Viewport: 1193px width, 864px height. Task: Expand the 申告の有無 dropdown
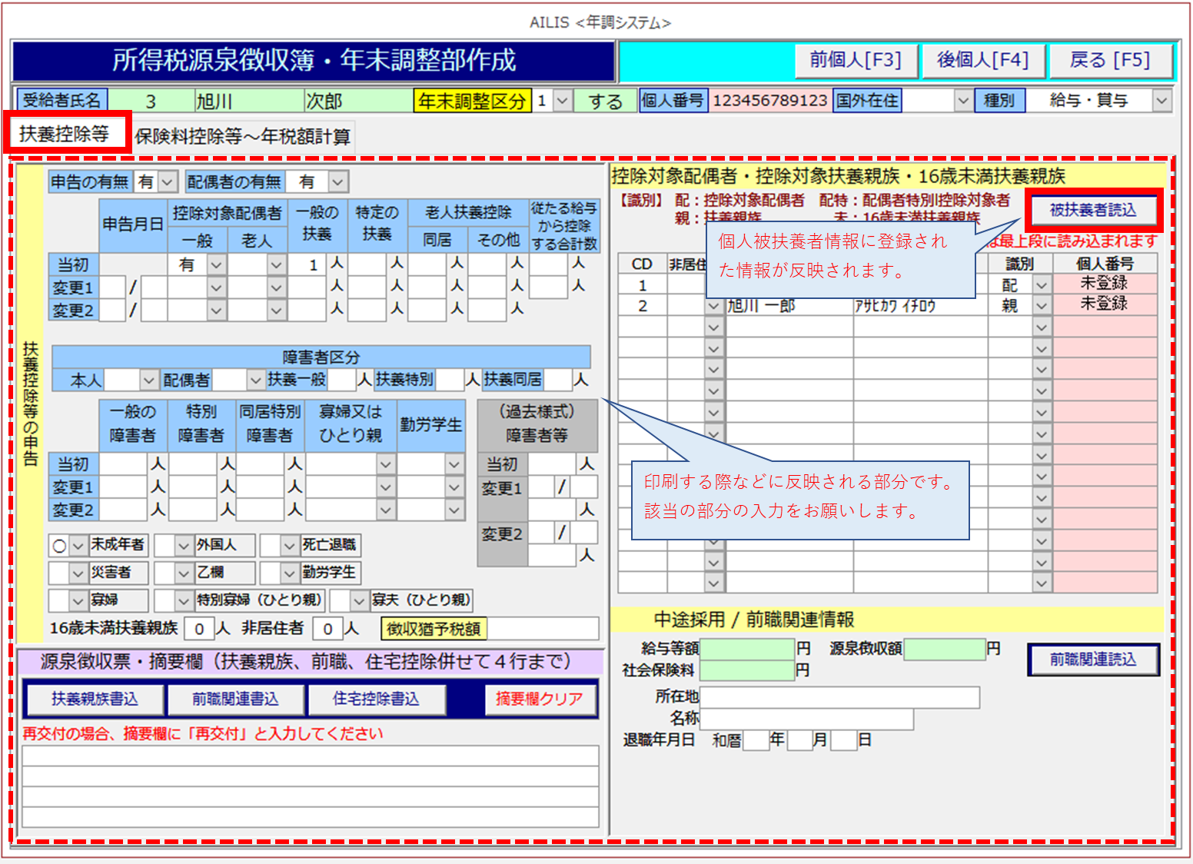point(168,182)
